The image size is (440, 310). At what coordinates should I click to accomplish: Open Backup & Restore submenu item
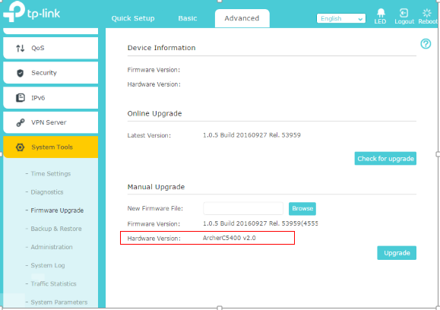[56, 229]
